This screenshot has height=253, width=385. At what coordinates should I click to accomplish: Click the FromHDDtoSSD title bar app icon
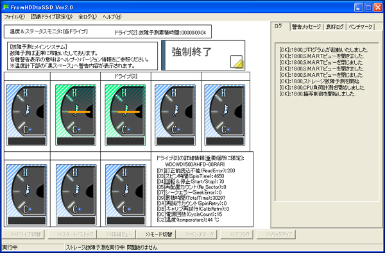pyautogui.click(x=5, y=7)
